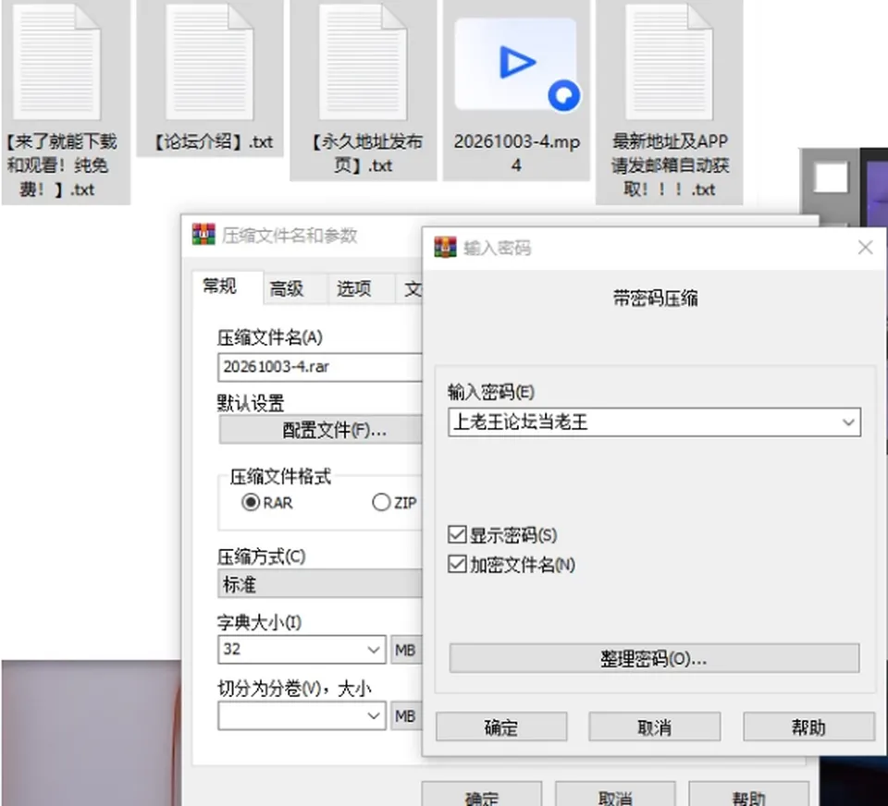Image resolution: width=888 pixels, height=806 pixels.
Task: Toggle the 加密文件名(N) checkbox
Action: [457, 565]
